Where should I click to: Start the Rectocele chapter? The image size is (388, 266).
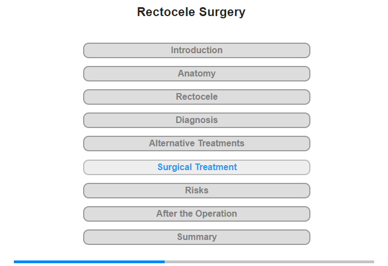point(197,97)
